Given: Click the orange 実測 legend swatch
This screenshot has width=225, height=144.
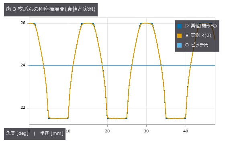Looking at the screenshot, I should [x=179, y=36].
